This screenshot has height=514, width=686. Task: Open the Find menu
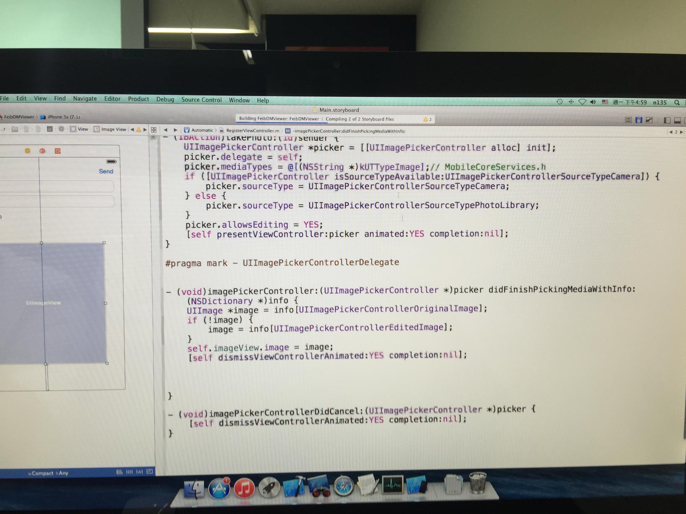[x=60, y=98]
